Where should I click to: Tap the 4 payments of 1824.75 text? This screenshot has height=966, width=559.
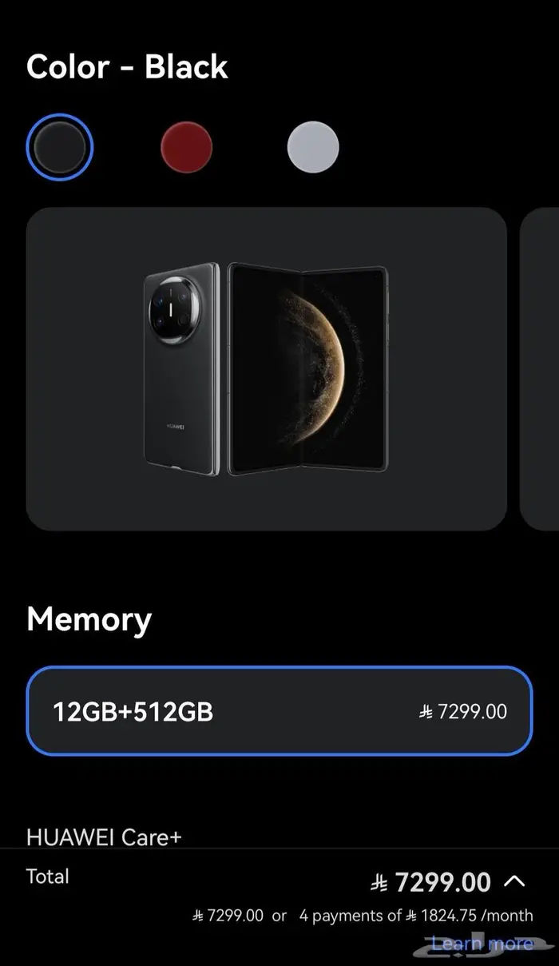coord(416,916)
